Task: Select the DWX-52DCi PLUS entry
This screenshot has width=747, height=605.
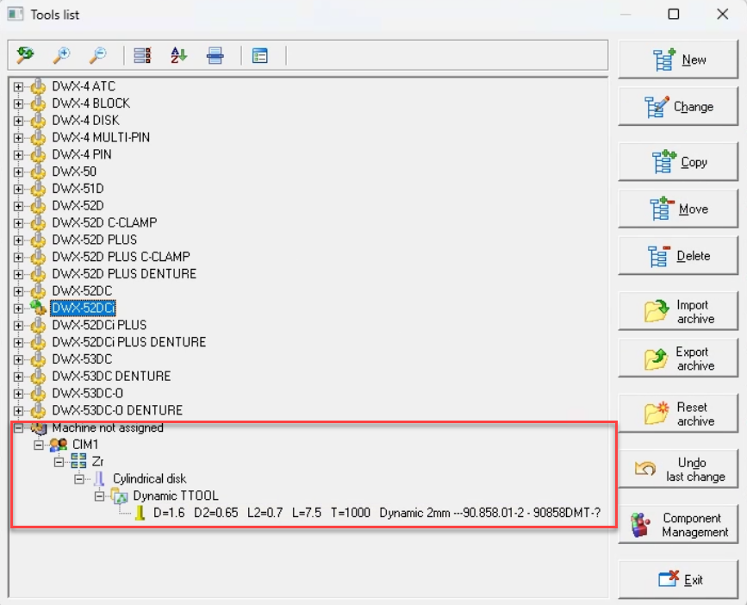Action: pyautogui.click(x=99, y=326)
